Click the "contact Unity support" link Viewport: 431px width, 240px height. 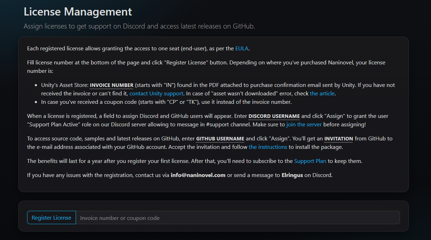click(x=156, y=94)
